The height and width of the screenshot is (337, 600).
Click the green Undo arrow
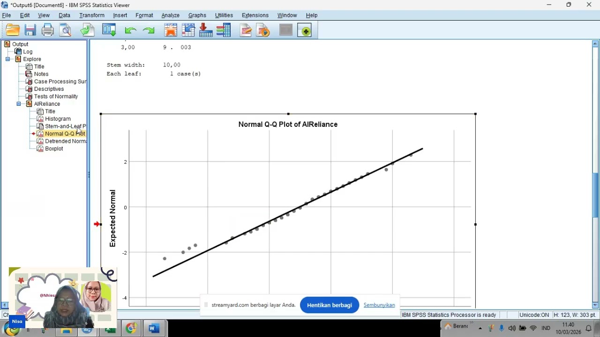(x=131, y=30)
